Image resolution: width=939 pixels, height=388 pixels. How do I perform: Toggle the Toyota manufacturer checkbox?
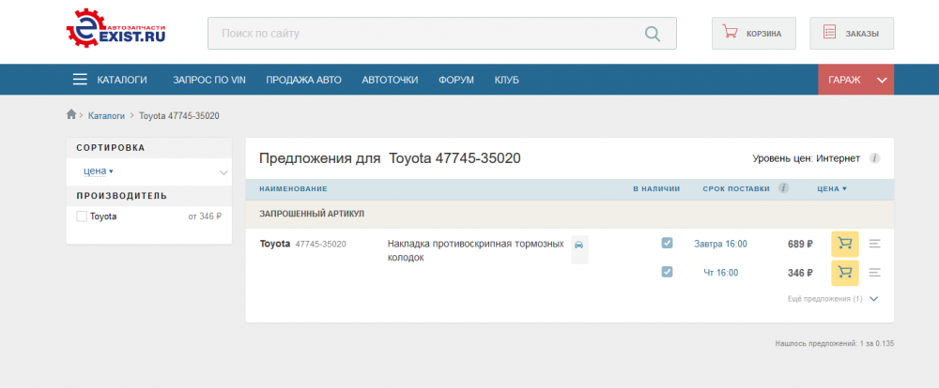coord(82,216)
